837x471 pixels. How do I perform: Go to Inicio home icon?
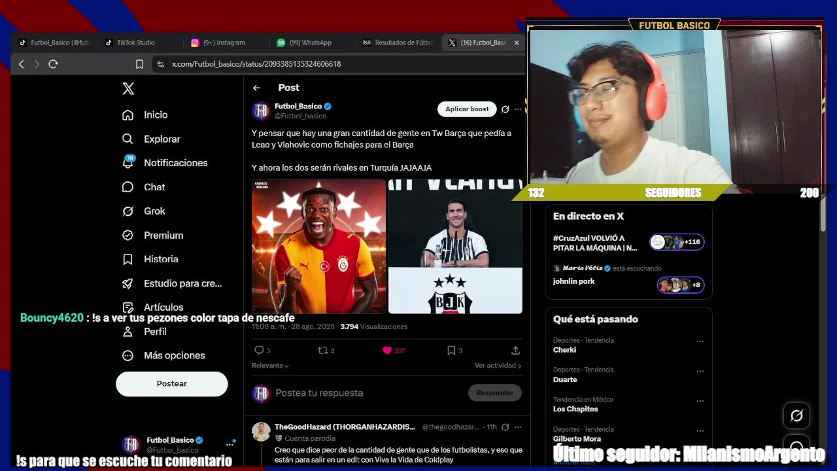128,115
